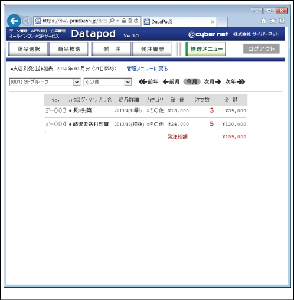Open the 発注履歴 menu tab
Viewport: 294px width, 300px height.
tap(152, 49)
